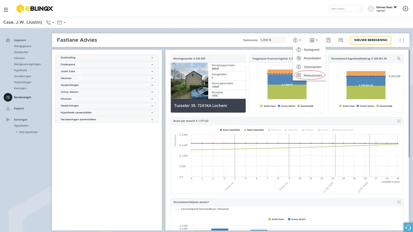413x232 pixels.
Task: Click the Toetsrente percentage field
Action: (x=273, y=40)
